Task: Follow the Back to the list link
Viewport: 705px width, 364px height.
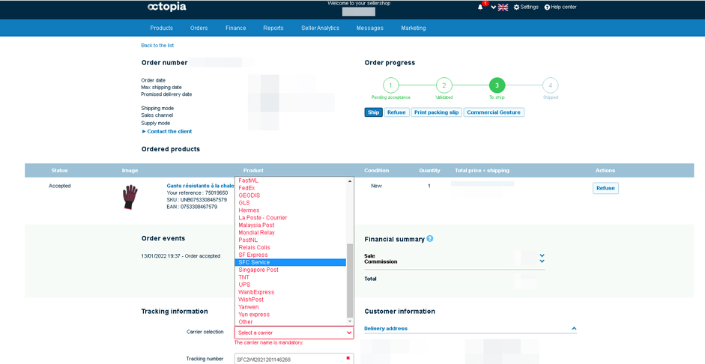Action: (157, 46)
